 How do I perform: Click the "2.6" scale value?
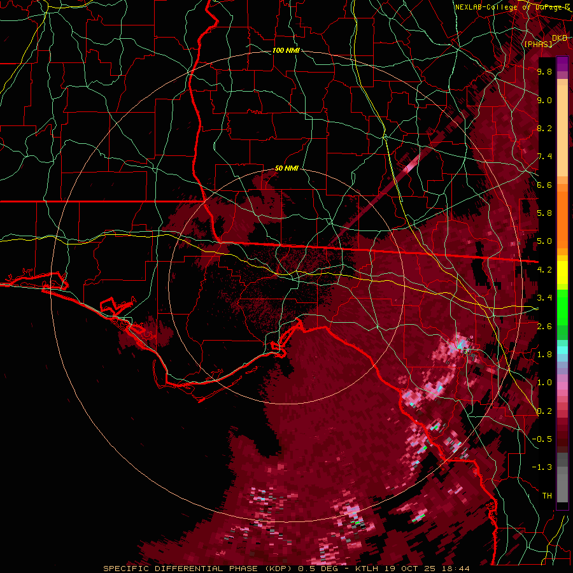[x=544, y=327]
